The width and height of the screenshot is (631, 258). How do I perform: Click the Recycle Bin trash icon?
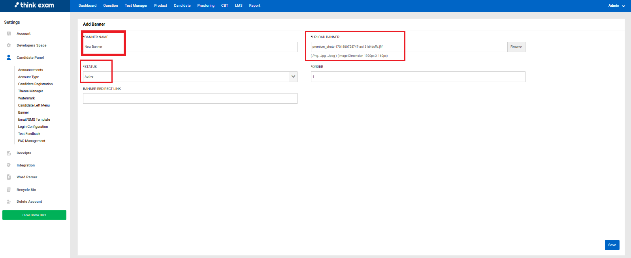click(x=9, y=190)
